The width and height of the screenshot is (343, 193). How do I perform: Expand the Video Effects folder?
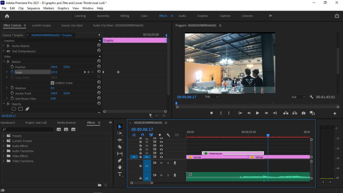point(4,156)
